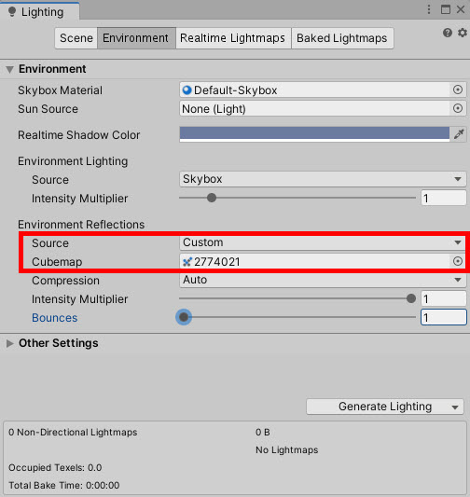470x497 pixels.
Task: Select the Environment tab
Action: [x=135, y=38]
